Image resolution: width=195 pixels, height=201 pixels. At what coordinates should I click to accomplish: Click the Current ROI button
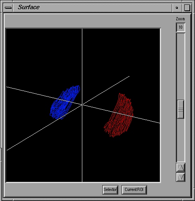point(134,189)
